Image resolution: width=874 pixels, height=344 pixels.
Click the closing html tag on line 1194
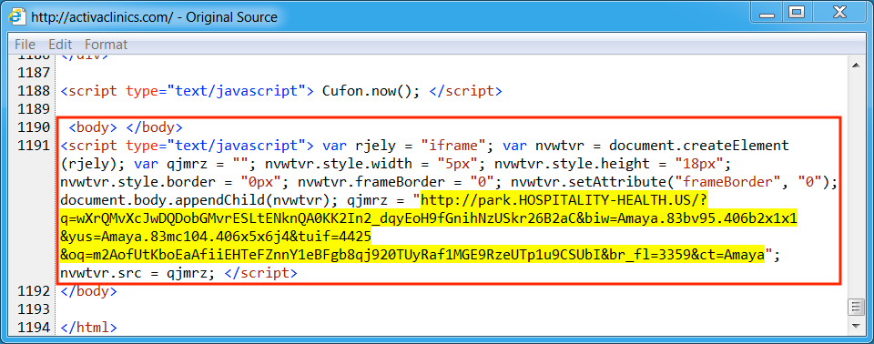88,328
